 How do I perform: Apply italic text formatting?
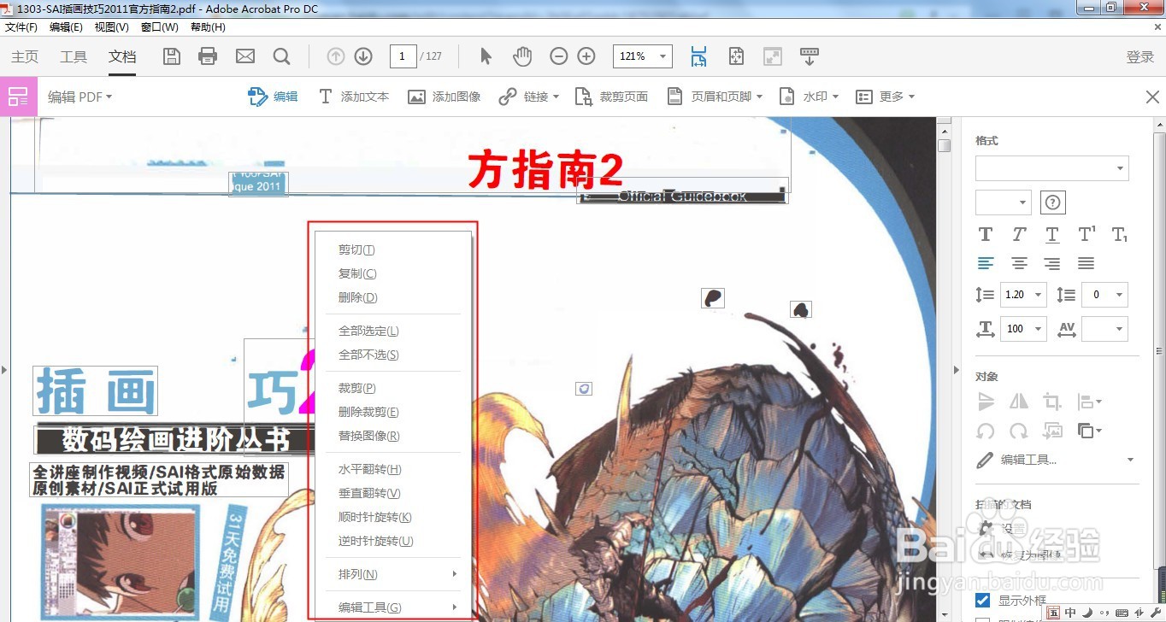(x=1018, y=233)
